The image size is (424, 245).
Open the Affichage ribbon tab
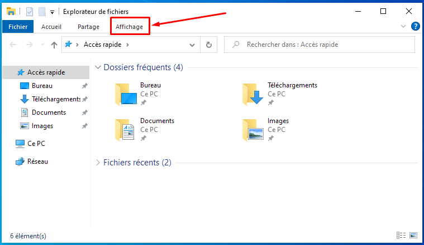pyautogui.click(x=129, y=27)
